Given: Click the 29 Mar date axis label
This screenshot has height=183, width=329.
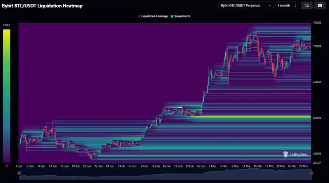Looking at the screenshot, I should tap(303, 166).
